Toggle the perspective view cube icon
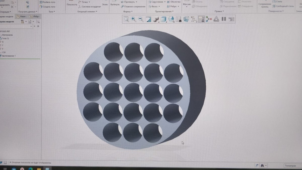The image size is (302, 170). click(x=186, y=19)
